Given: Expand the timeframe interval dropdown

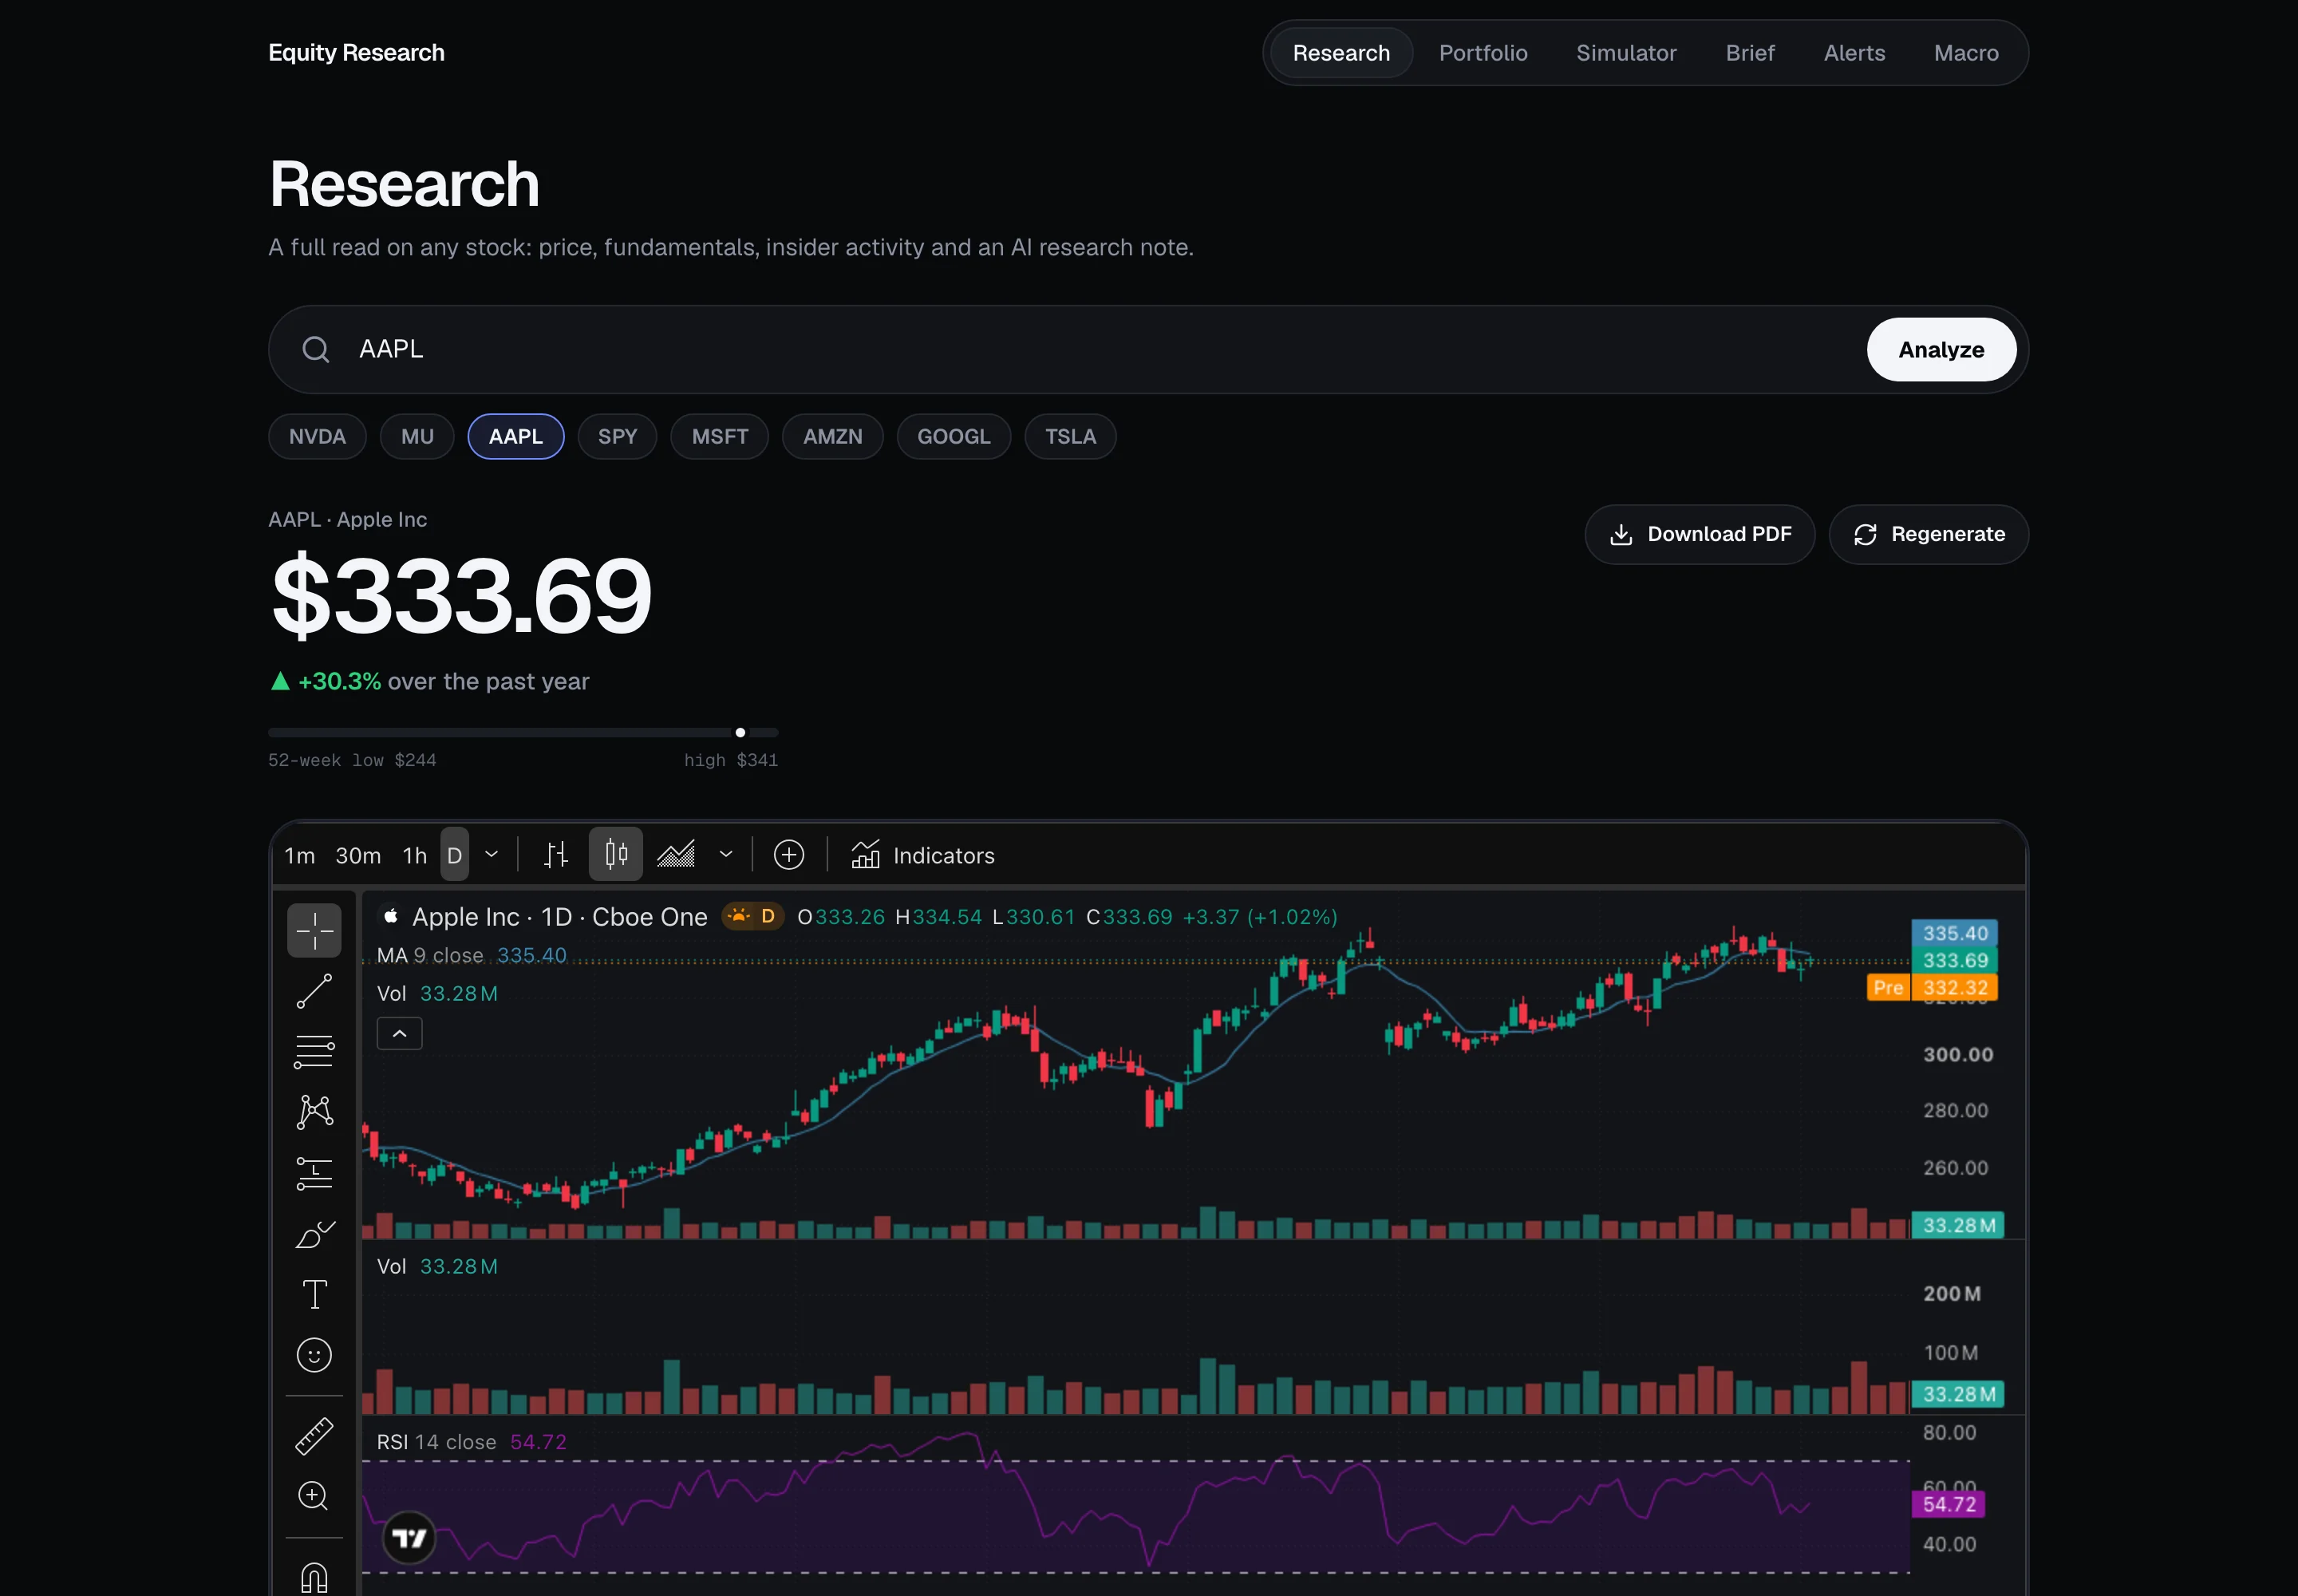Looking at the screenshot, I should (x=491, y=855).
